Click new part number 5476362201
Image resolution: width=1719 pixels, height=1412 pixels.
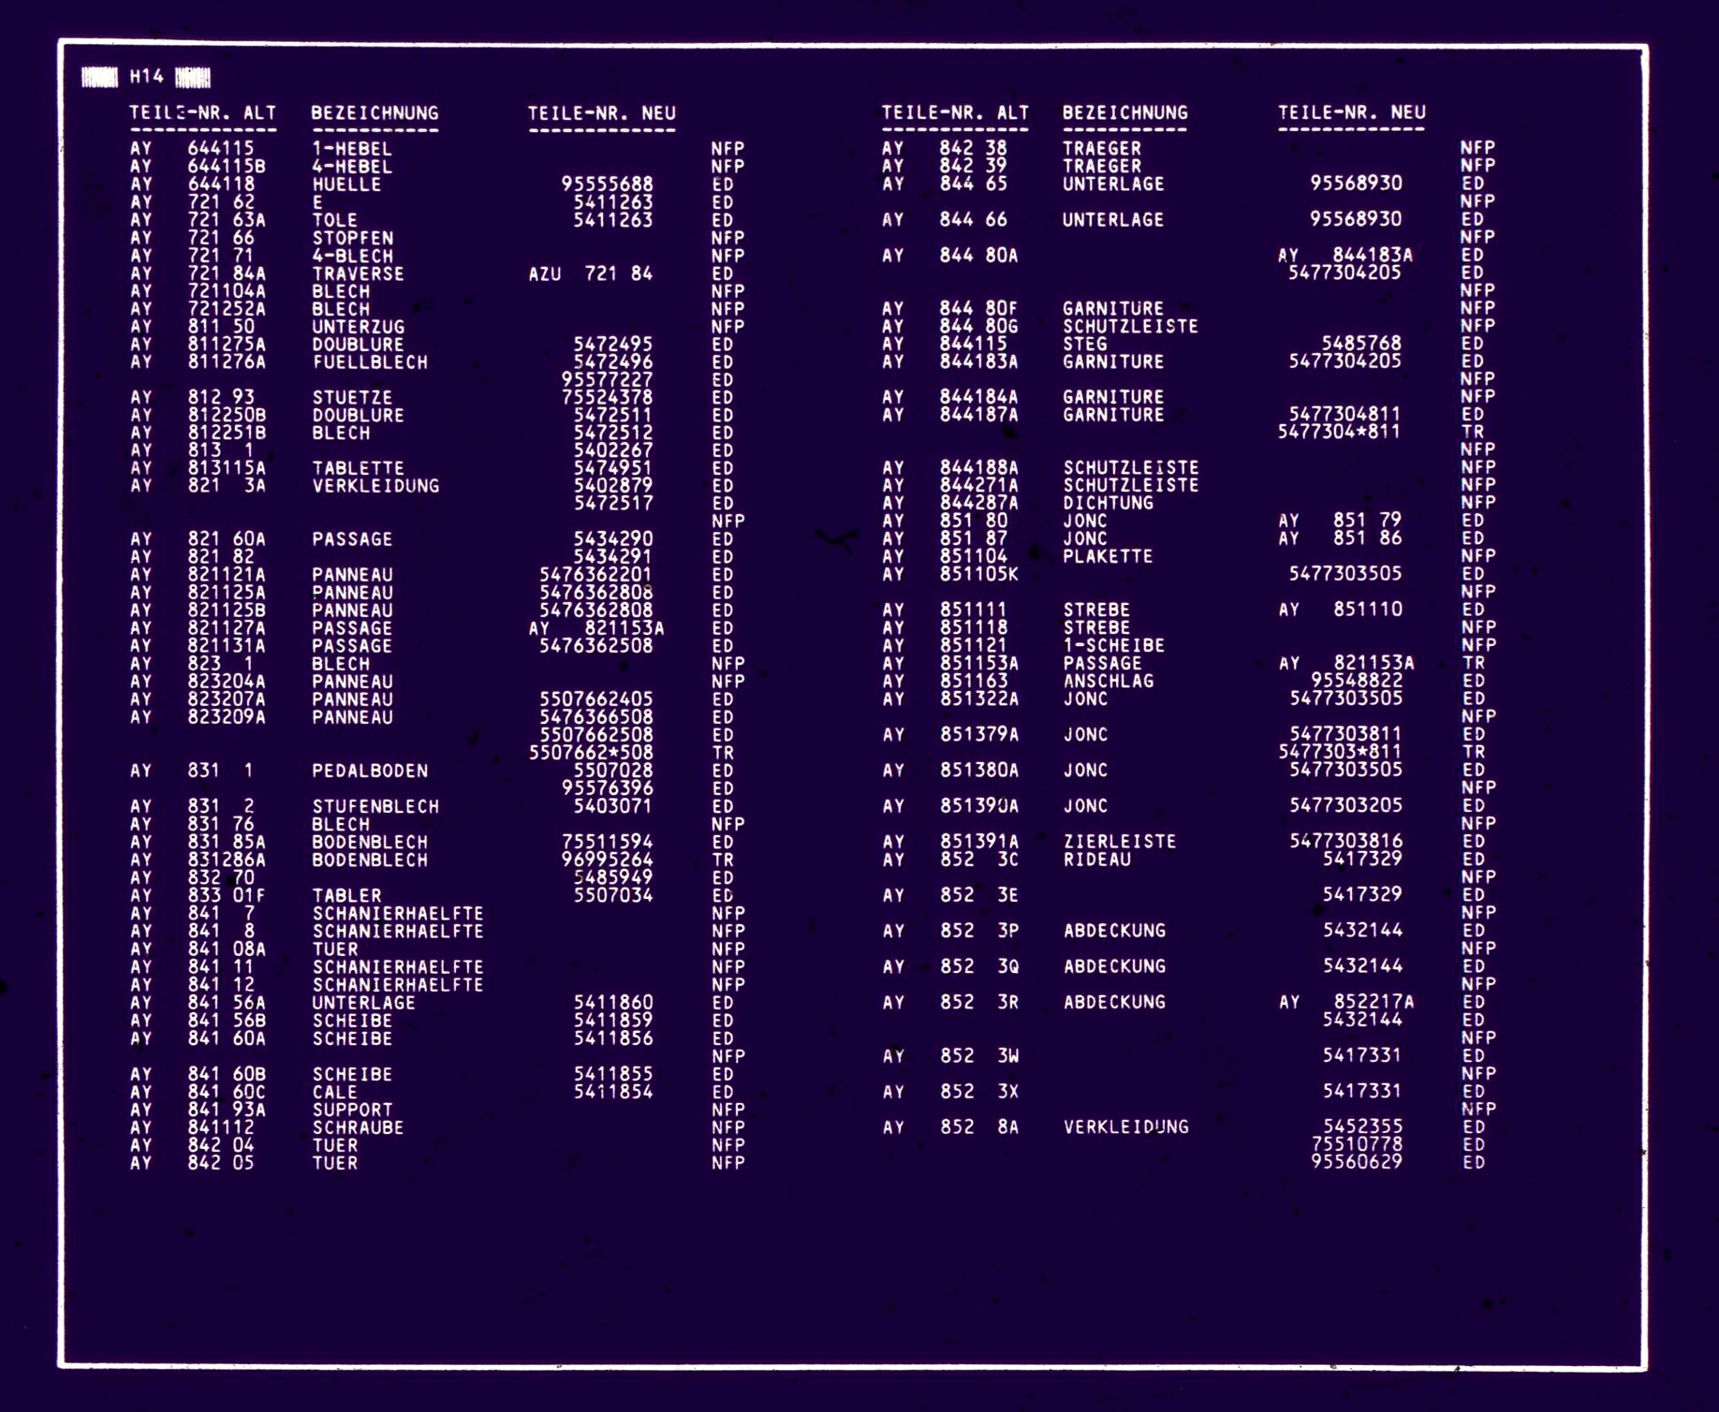point(595,575)
